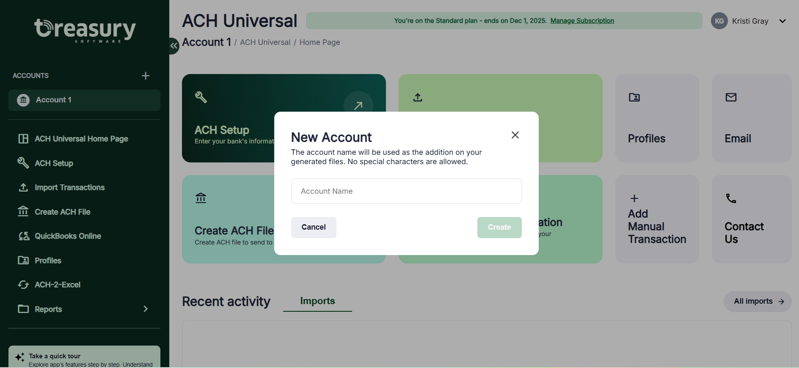Viewport: 799px width, 368px height.
Task: Click the sidebar Create ACH File bank icon
Action: [x=23, y=211]
